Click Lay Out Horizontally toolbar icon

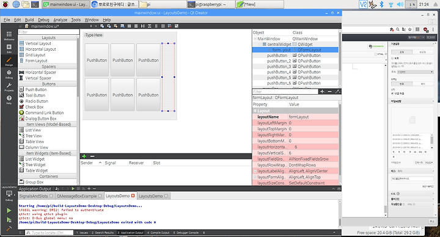tap(129, 26)
